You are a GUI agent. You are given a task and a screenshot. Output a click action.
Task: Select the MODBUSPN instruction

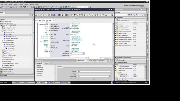125,76
